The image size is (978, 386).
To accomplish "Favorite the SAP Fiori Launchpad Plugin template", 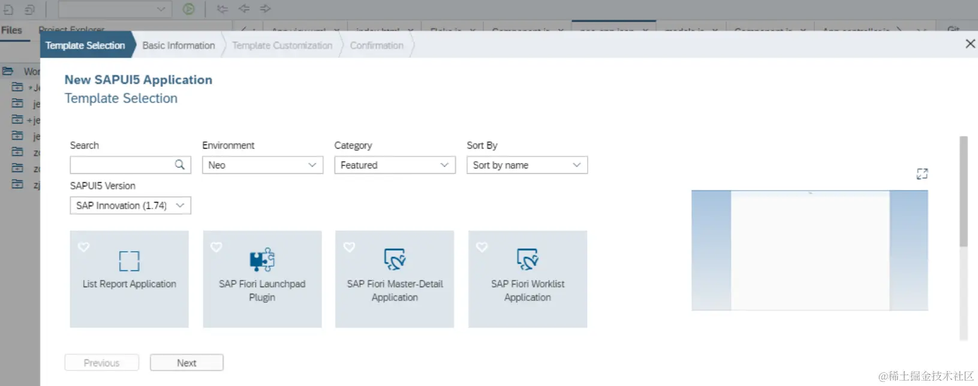I will [216, 247].
